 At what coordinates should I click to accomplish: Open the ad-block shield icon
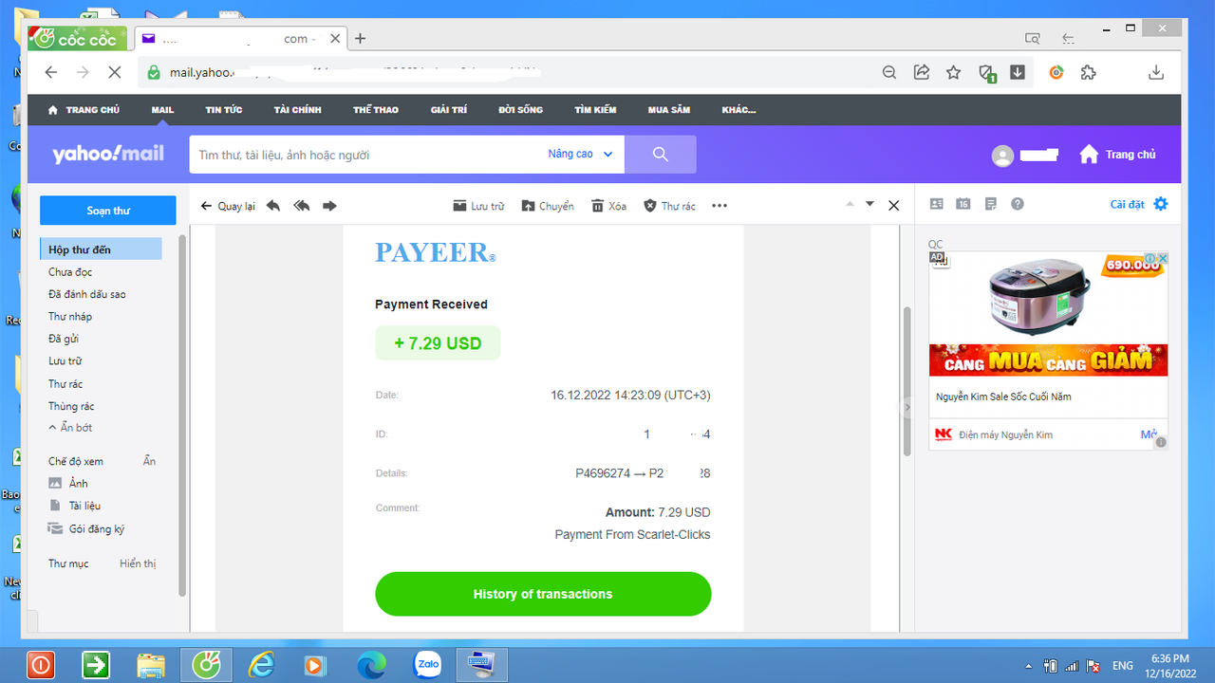click(987, 73)
